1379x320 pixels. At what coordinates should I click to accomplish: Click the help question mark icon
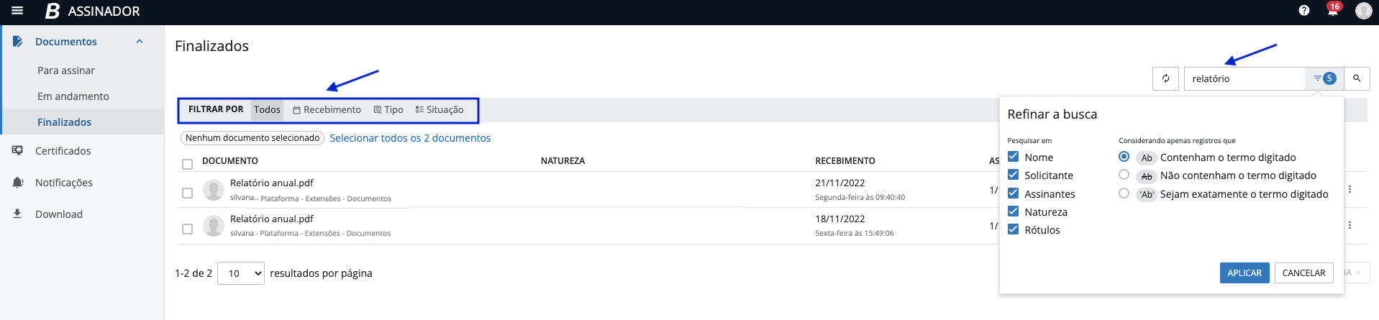click(x=1303, y=11)
